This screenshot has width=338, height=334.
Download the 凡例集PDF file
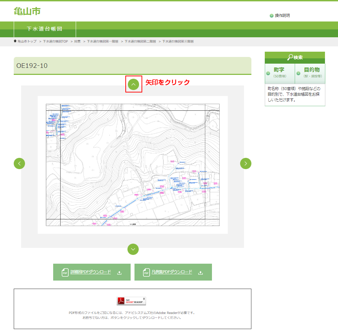point(173,272)
